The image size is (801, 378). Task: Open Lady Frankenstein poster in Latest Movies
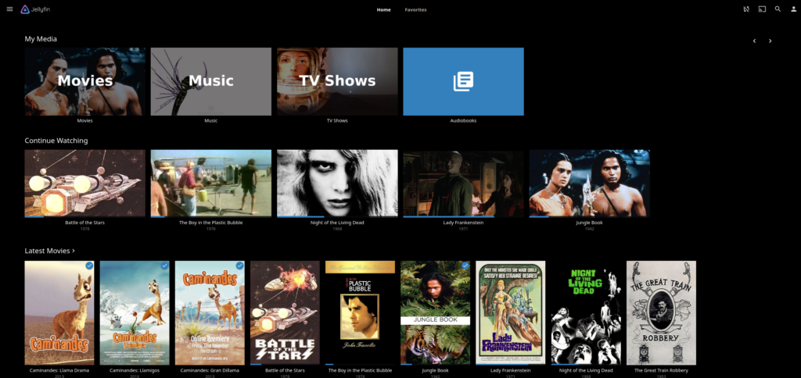510,313
